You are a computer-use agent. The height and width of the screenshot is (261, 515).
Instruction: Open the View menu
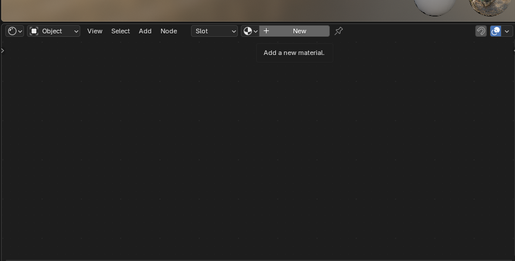click(x=95, y=31)
